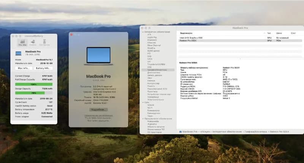Collapse Аппаратное обеспечение section arrow
The image size is (304, 163).
click(143, 32)
